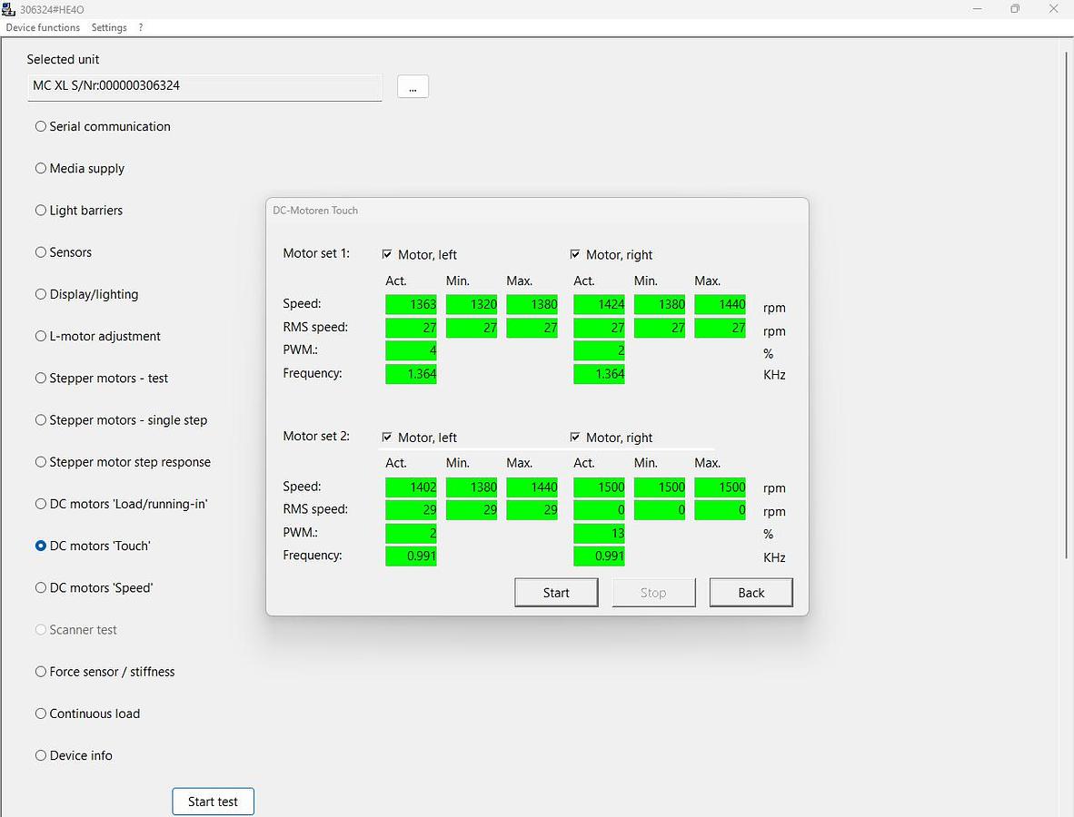Viewport: 1074px width, 817px height.
Task: Toggle Motor set 1 Motor, right checkbox
Action: click(575, 254)
